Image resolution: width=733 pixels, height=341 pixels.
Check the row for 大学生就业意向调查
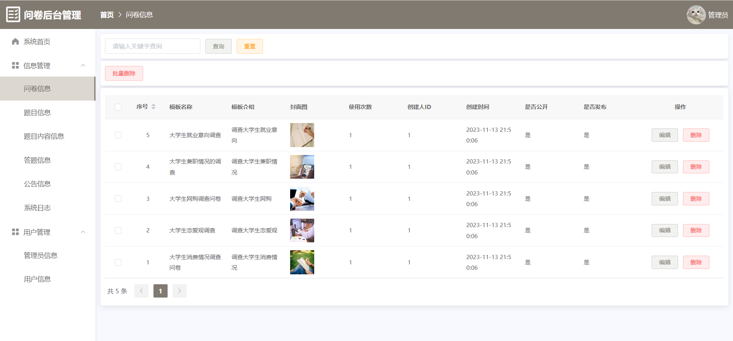click(x=118, y=135)
